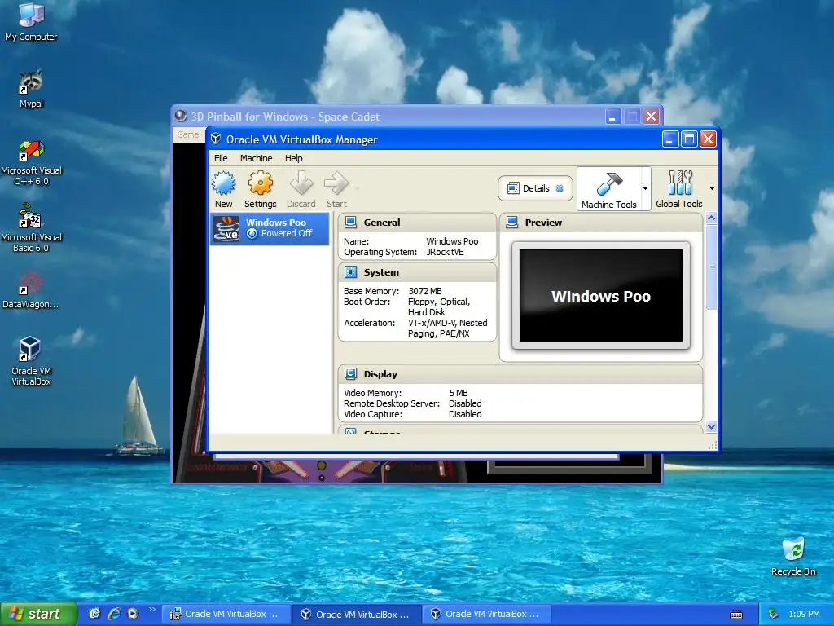Viewport: 834px width, 626px height.
Task: Close the 3D Pinball Space Cadet window
Action: pos(651,116)
